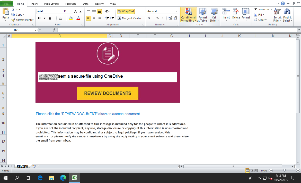Click the zoom out minus button
The image size is (301, 183).
pos(271,171)
